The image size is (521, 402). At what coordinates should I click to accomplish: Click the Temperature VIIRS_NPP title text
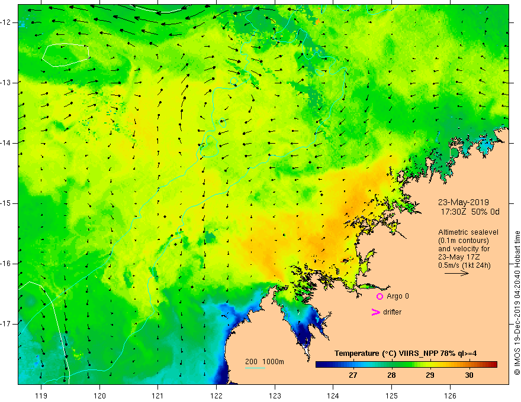point(406,354)
